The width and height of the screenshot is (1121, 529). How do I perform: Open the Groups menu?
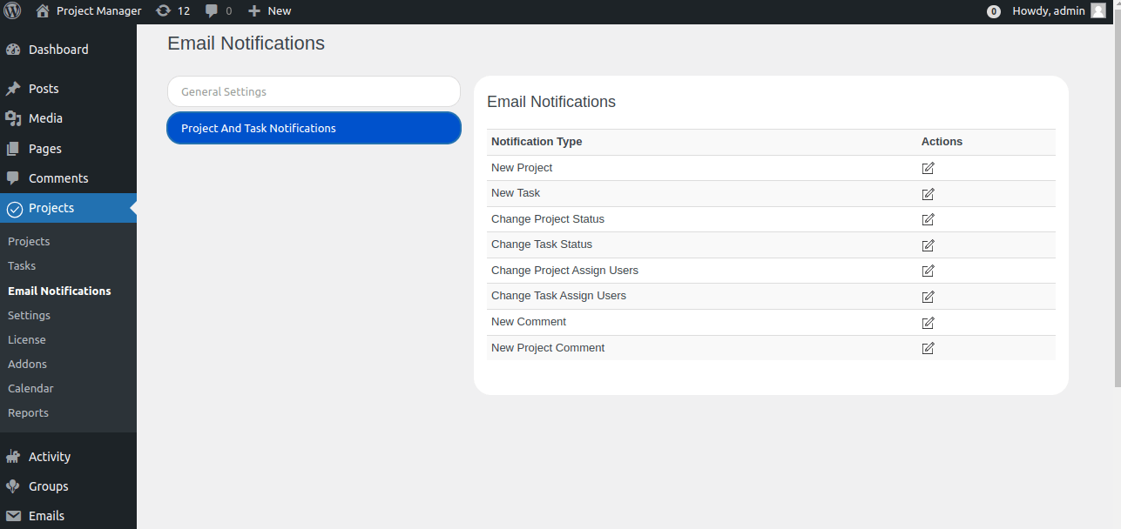pyautogui.click(x=68, y=486)
